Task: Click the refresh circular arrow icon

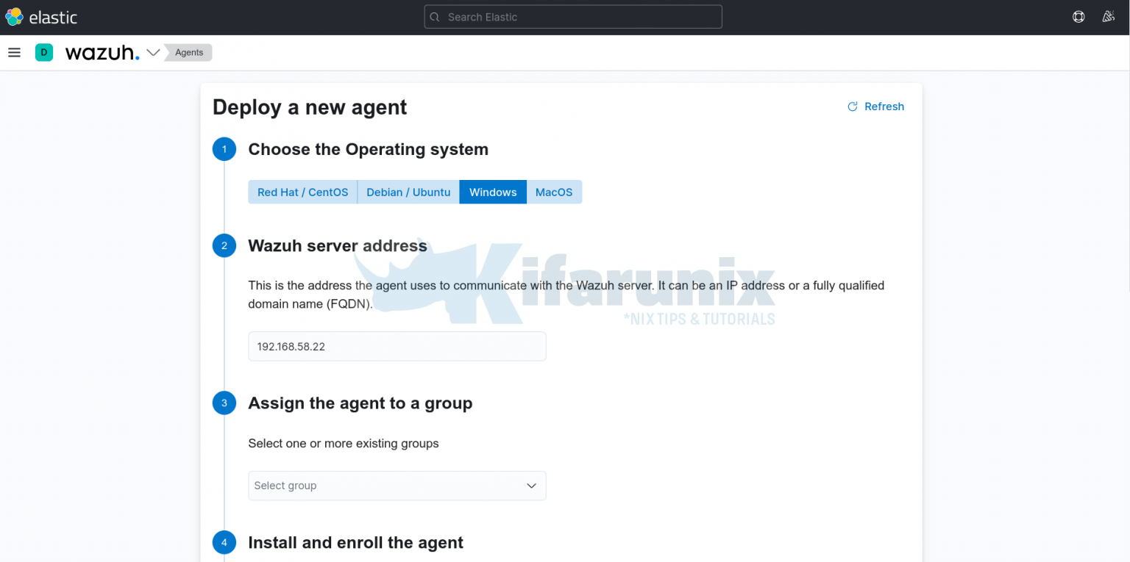Action: [852, 107]
